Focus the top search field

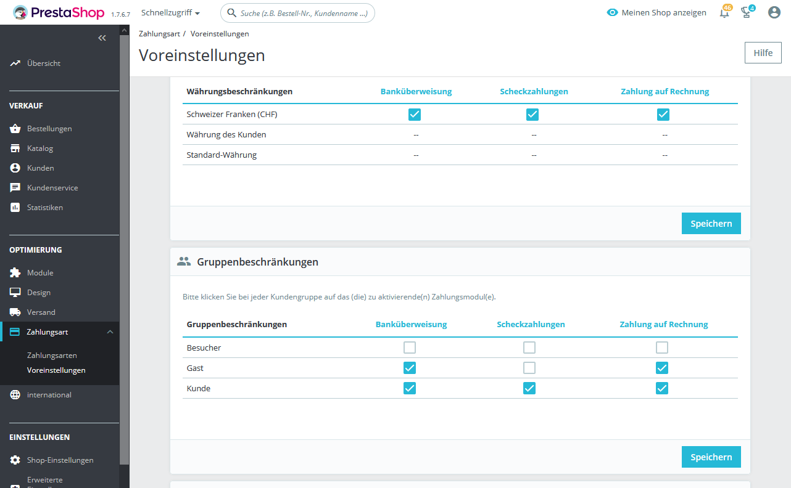point(297,12)
